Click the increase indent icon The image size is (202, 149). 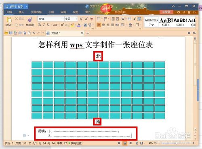coord(118,19)
